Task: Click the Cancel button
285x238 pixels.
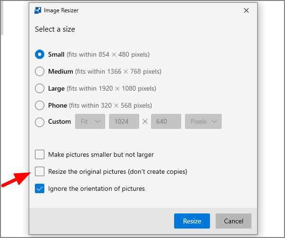Action: 234,221
